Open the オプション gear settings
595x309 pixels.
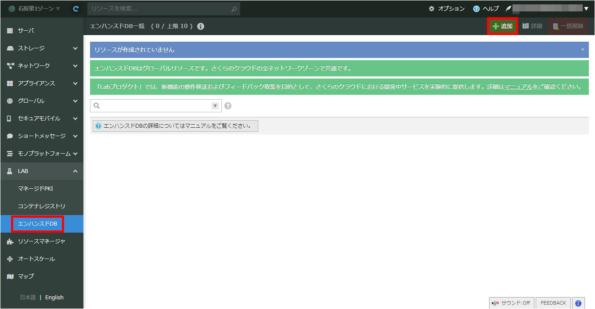(x=447, y=9)
